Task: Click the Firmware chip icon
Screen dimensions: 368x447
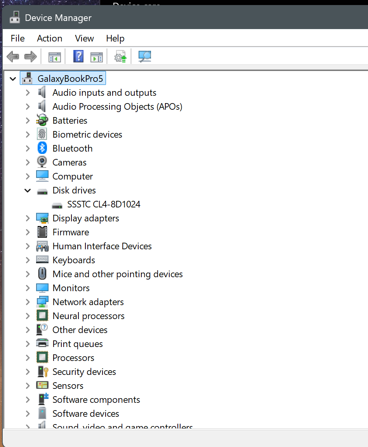Action: coord(42,232)
